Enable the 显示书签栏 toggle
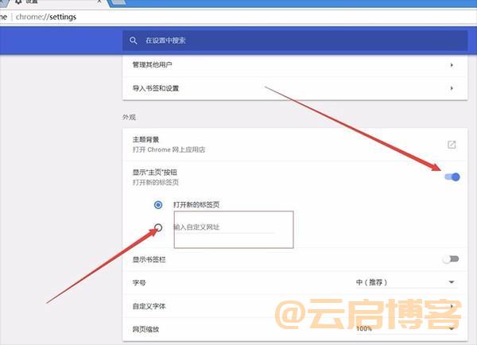 [451, 259]
